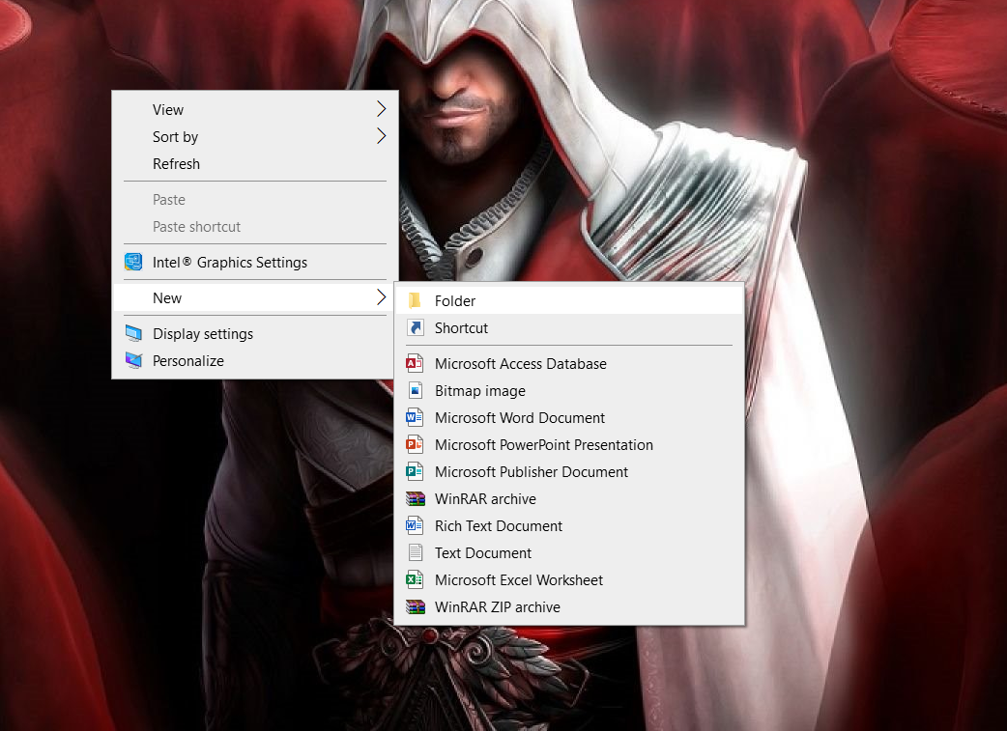Create a new Shortcut

(569, 328)
